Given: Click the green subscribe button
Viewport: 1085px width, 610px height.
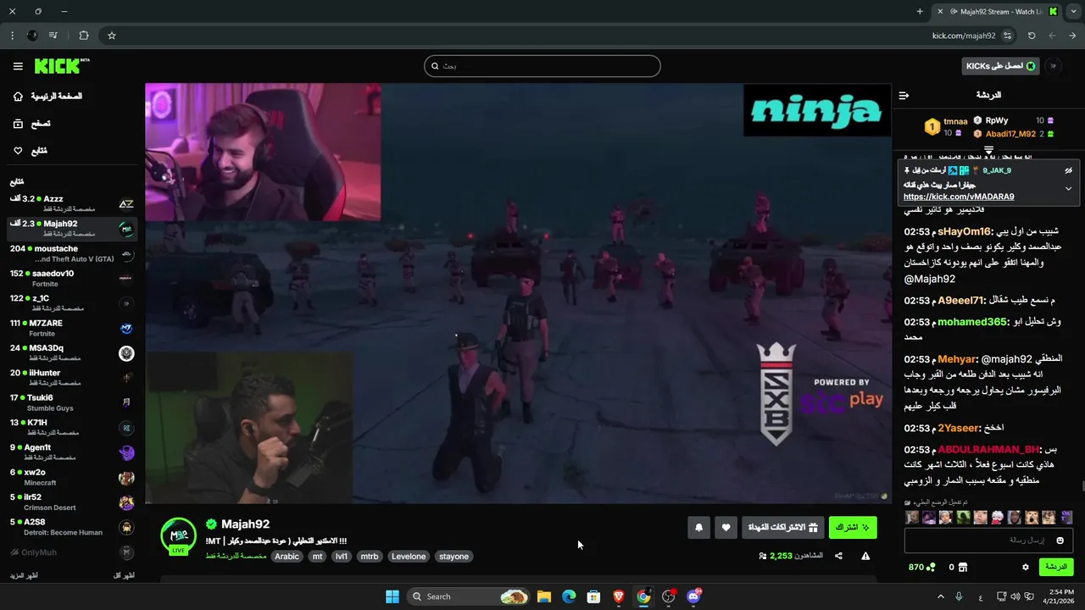Looking at the screenshot, I should point(853,527).
